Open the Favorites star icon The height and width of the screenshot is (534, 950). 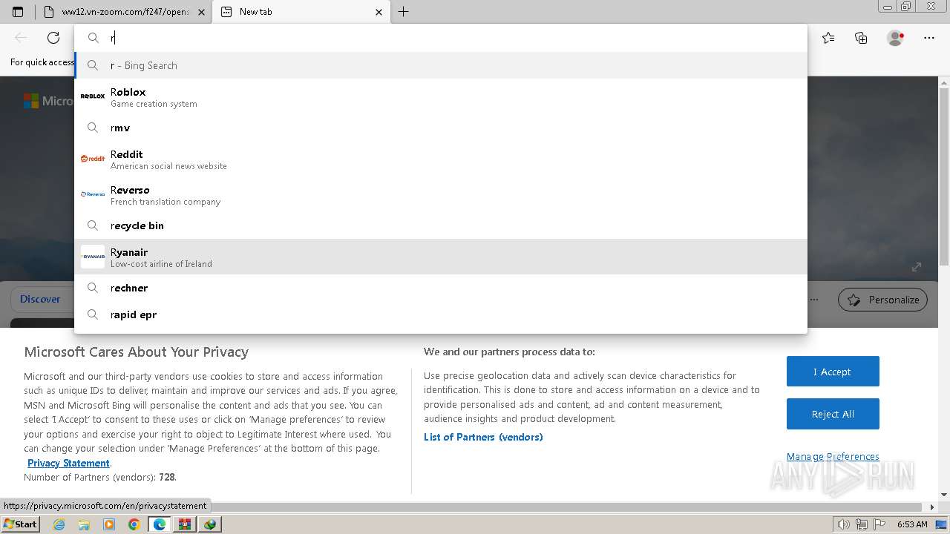[828, 38]
